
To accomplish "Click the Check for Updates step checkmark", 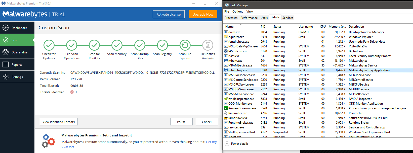I will click(49, 45).
